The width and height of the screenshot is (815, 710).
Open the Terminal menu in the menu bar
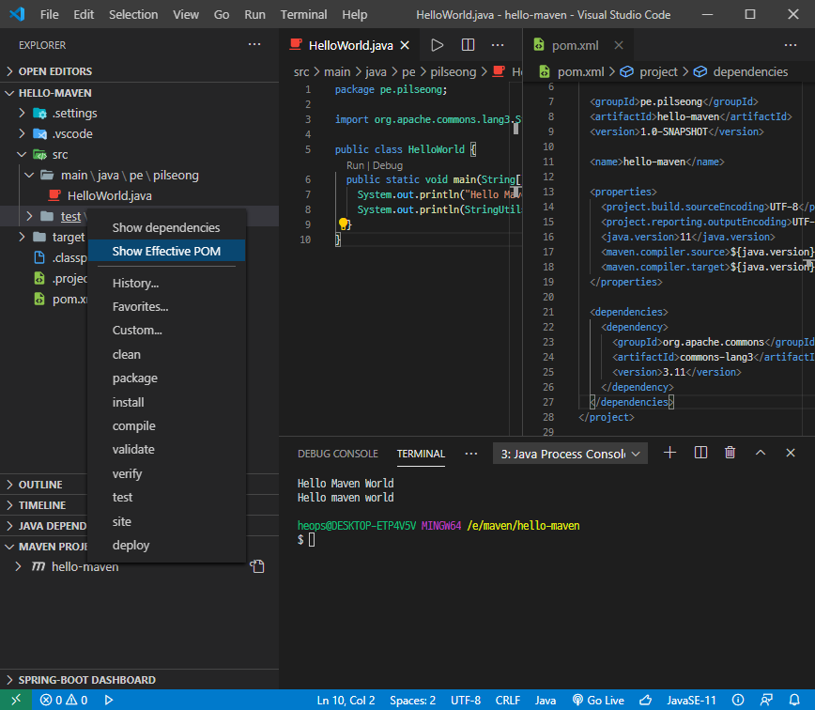point(303,15)
